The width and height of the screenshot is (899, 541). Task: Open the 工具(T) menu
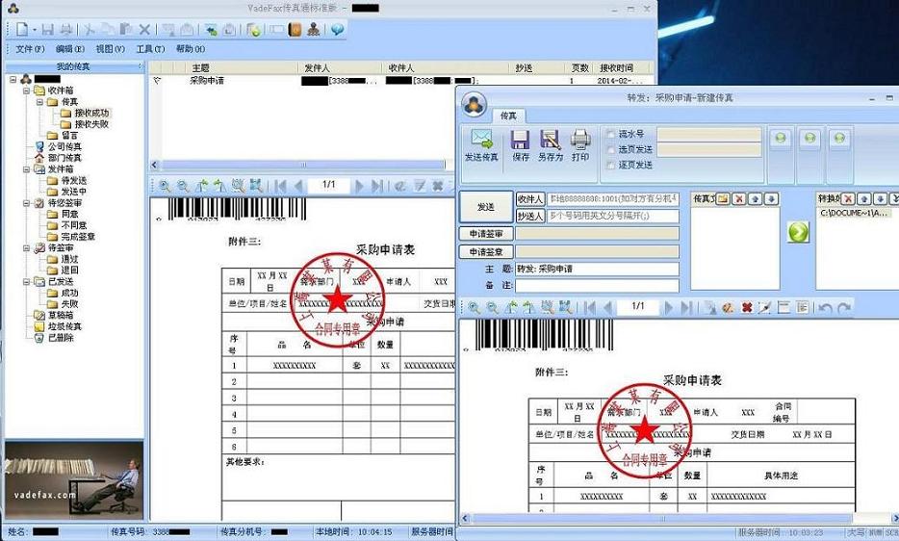point(150,49)
